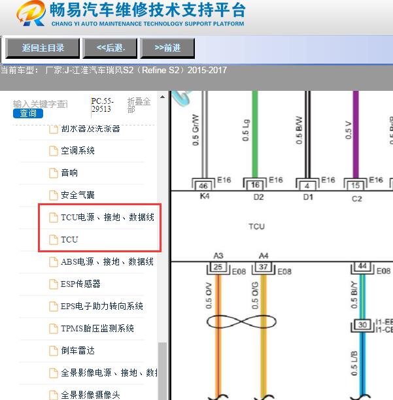Open the 全景影像摄像头 entry
This screenshot has height=400, width=393.
(90, 395)
